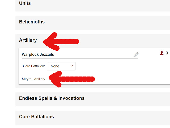Collapse the Artillery section header
The height and width of the screenshot is (128, 170).
[28, 40]
